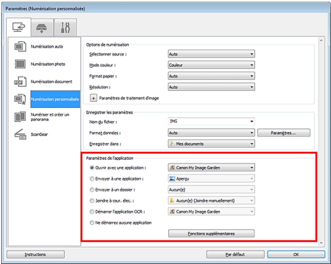The width and height of the screenshot is (331, 264).
Task: Click the Numérisation personnalisée icon
Action: point(19,99)
